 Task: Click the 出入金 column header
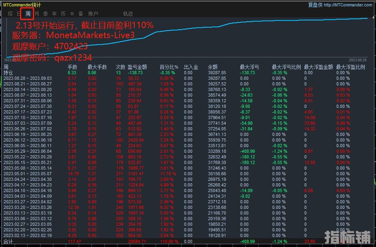pos(191,67)
